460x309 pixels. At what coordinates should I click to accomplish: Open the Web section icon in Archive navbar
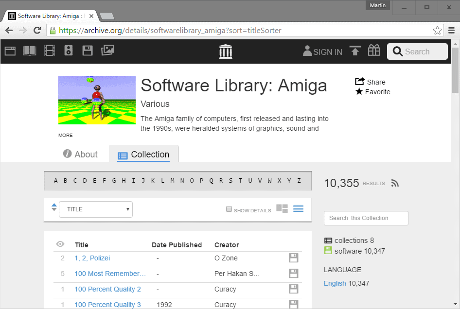10,51
